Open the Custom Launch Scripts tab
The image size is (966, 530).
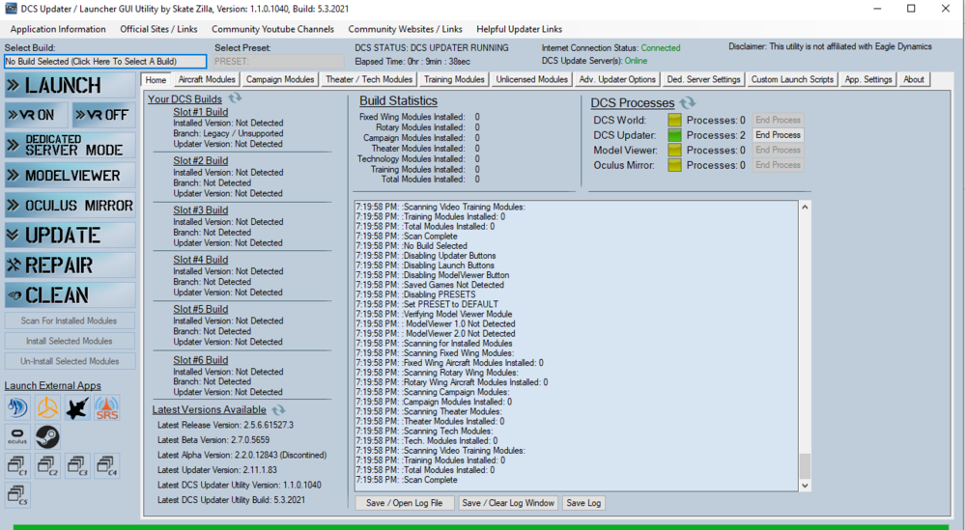pos(792,79)
